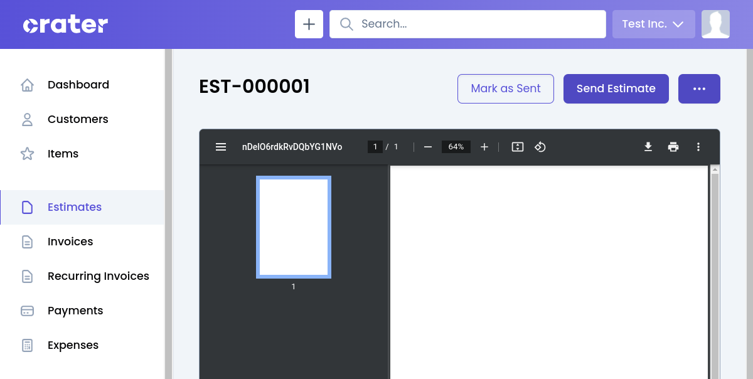753x379 pixels.
Task: Rotate the PDF counterclockwise
Action: [x=540, y=147]
